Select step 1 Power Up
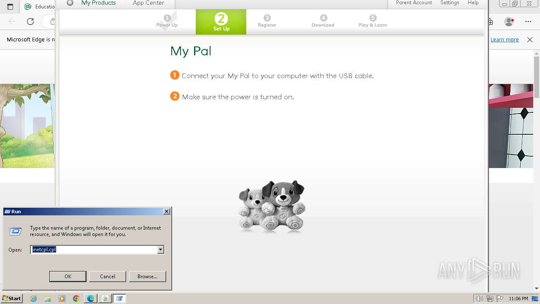This screenshot has width=540, height=304. (x=167, y=22)
